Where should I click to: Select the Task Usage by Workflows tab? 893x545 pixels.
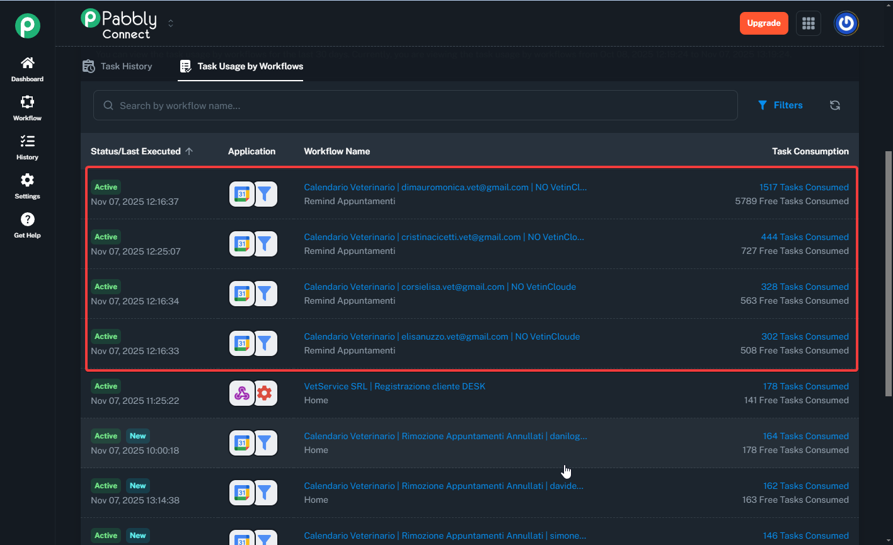click(241, 66)
